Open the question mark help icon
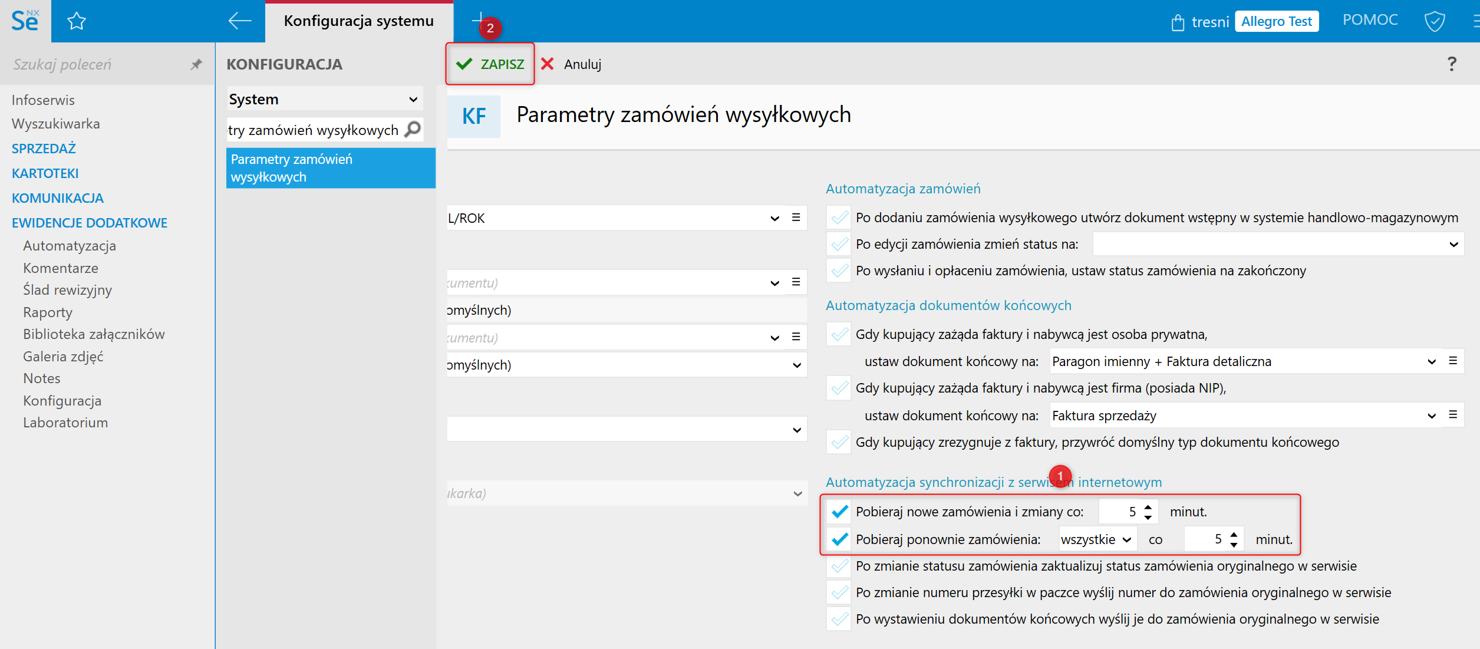Image resolution: width=1480 pixels, height=649 pixels. coord(1452,64)
